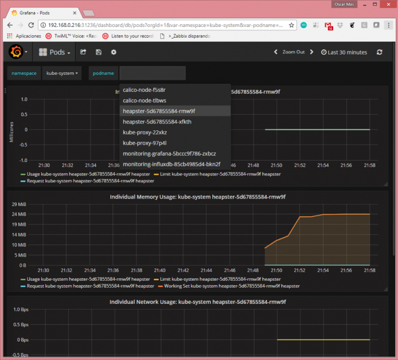Click the Zoom Out button
The height and width of the screenshot is (360, 398).
pos(294,52)
